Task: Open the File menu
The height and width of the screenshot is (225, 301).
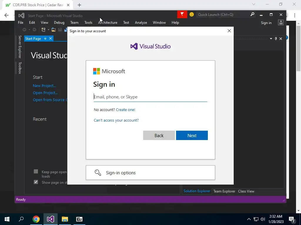Action: click(x=21, y=22)
